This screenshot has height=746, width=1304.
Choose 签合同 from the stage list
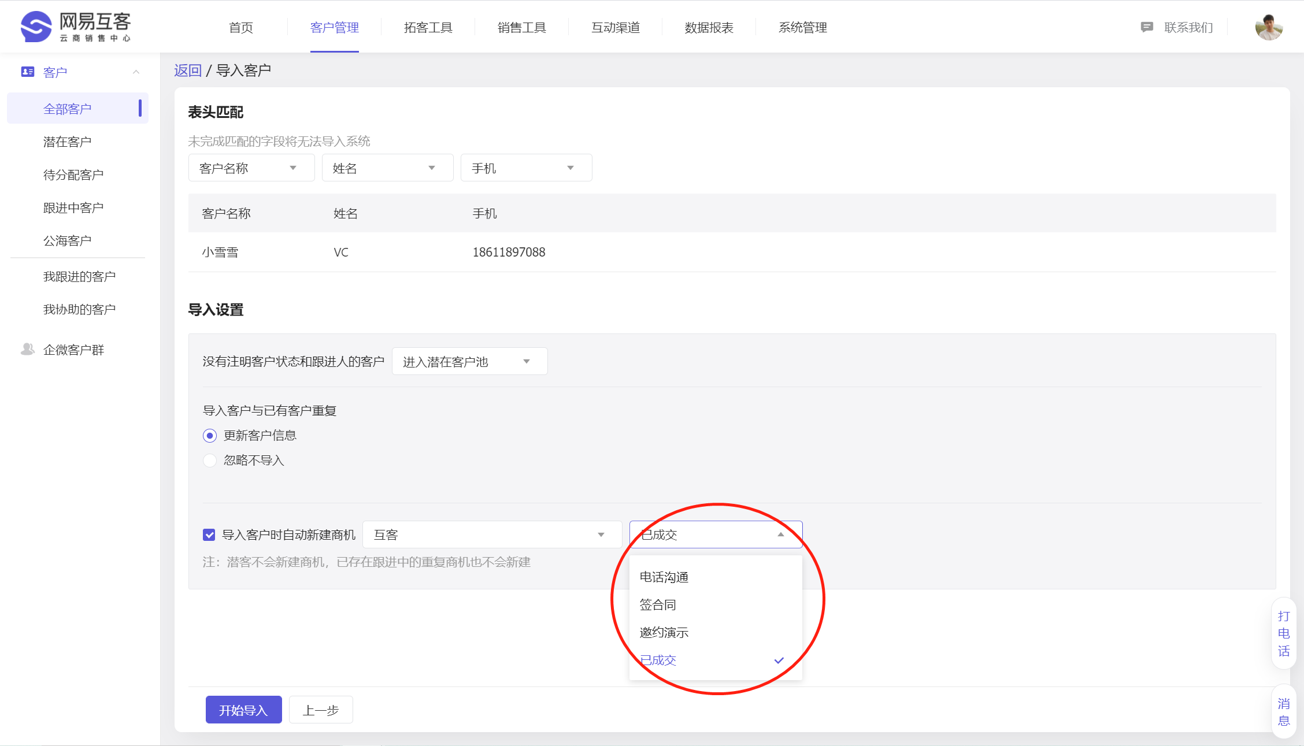tap(658, 605)
